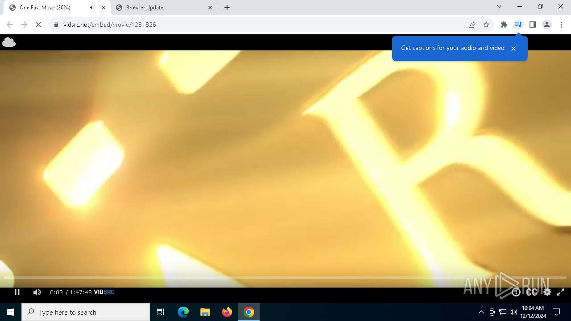Close the One Fast Move tab
The height and width of the screenshot is (321, 571).
pyautogui.click(x=103, y=8)
